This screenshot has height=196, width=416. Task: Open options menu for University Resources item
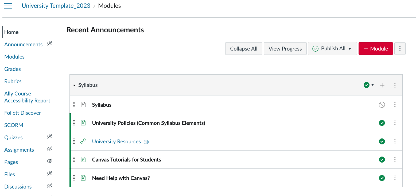tap(395, 141)
